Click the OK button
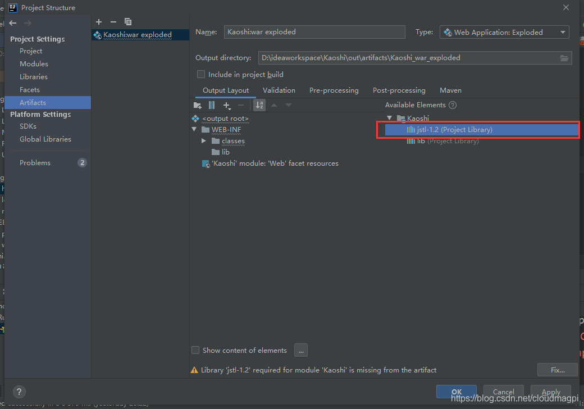Image resolution: width=584 pixels, height=409 pixels. click(x=456, y=392)
